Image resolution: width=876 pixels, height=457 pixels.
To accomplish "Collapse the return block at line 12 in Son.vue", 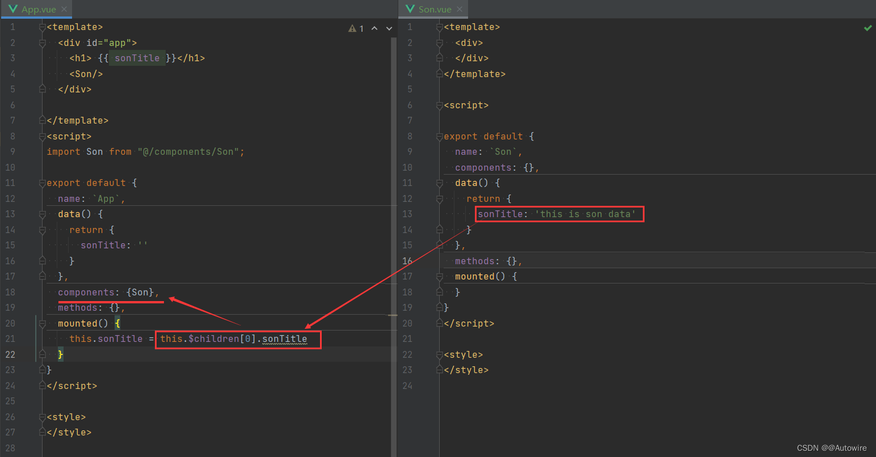I will tap(440, 198).
